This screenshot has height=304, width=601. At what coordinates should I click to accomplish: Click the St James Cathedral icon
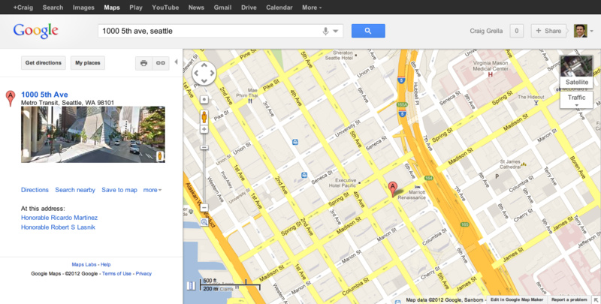[524, 164]
